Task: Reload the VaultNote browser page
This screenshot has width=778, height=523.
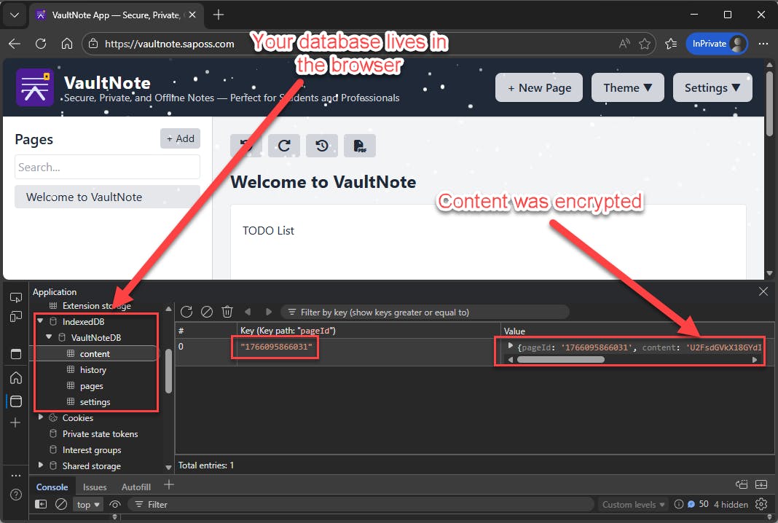Action: pos(41,44)
